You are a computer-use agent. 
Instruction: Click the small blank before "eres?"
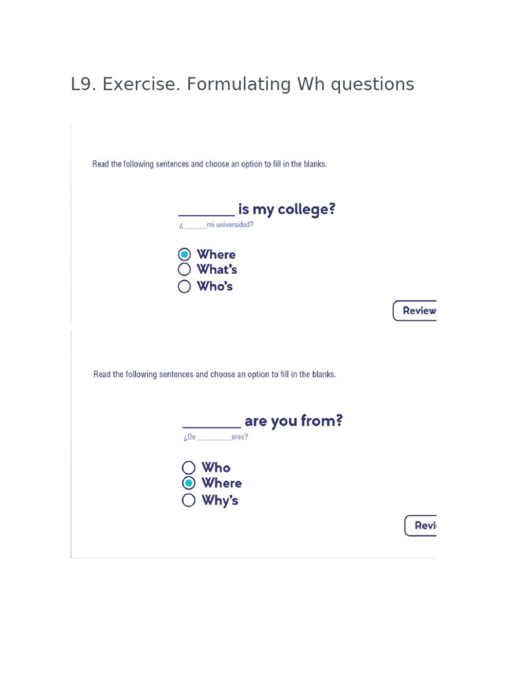click(x=214, y=439)
